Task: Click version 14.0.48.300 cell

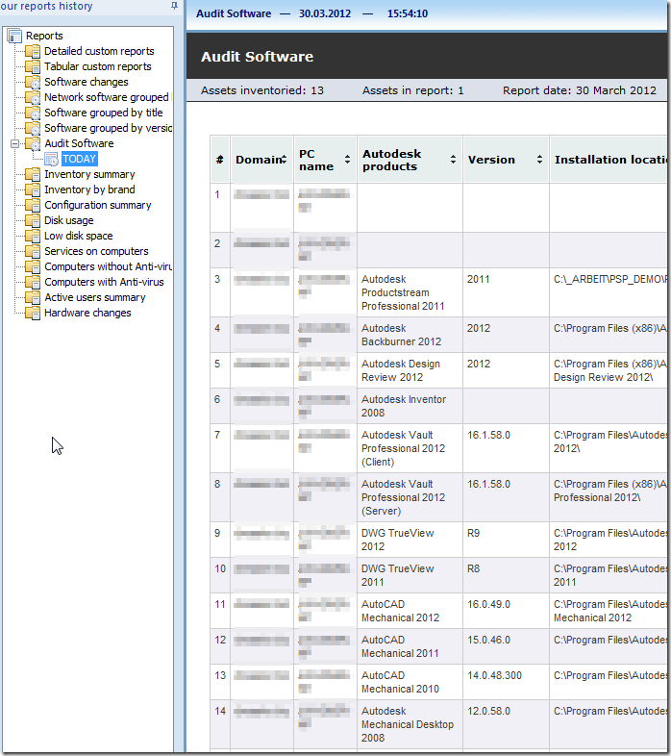Action: pos(506,682)
